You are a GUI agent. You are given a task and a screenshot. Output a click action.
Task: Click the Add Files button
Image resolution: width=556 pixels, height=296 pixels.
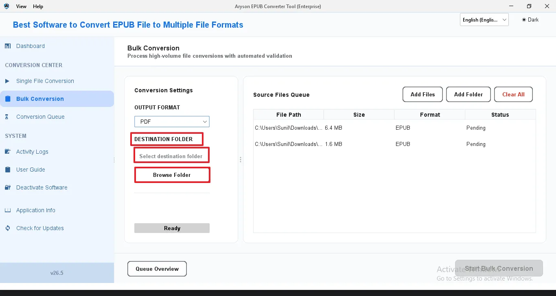[x=423, y=94]
